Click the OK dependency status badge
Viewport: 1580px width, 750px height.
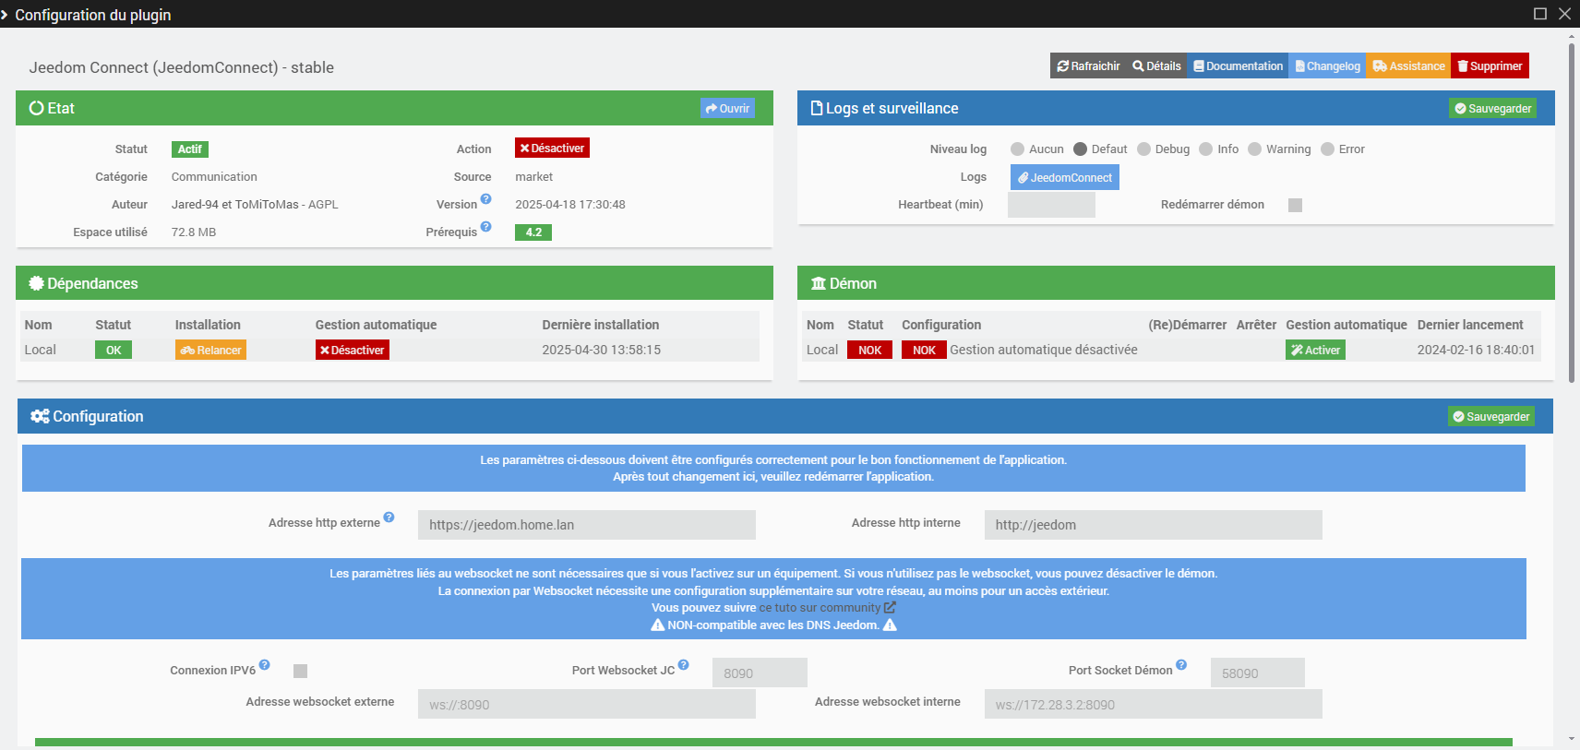point(114,350)
